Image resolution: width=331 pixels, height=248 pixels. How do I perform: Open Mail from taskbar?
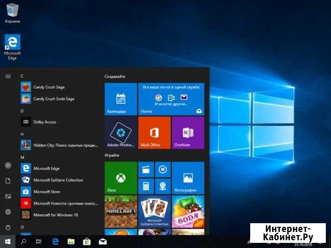(x=103, y=241)
